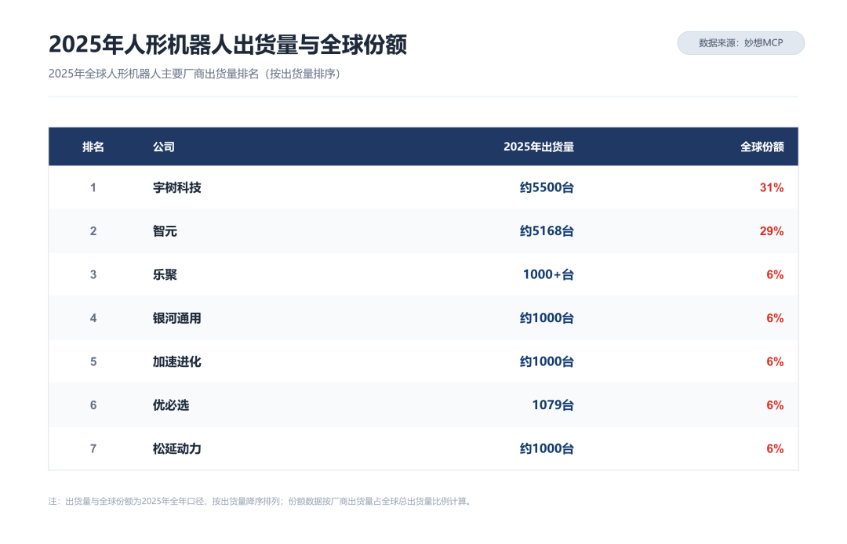The image size is (847, 544).
Task: Click the 排名 column header
Action: click(93, 147)
